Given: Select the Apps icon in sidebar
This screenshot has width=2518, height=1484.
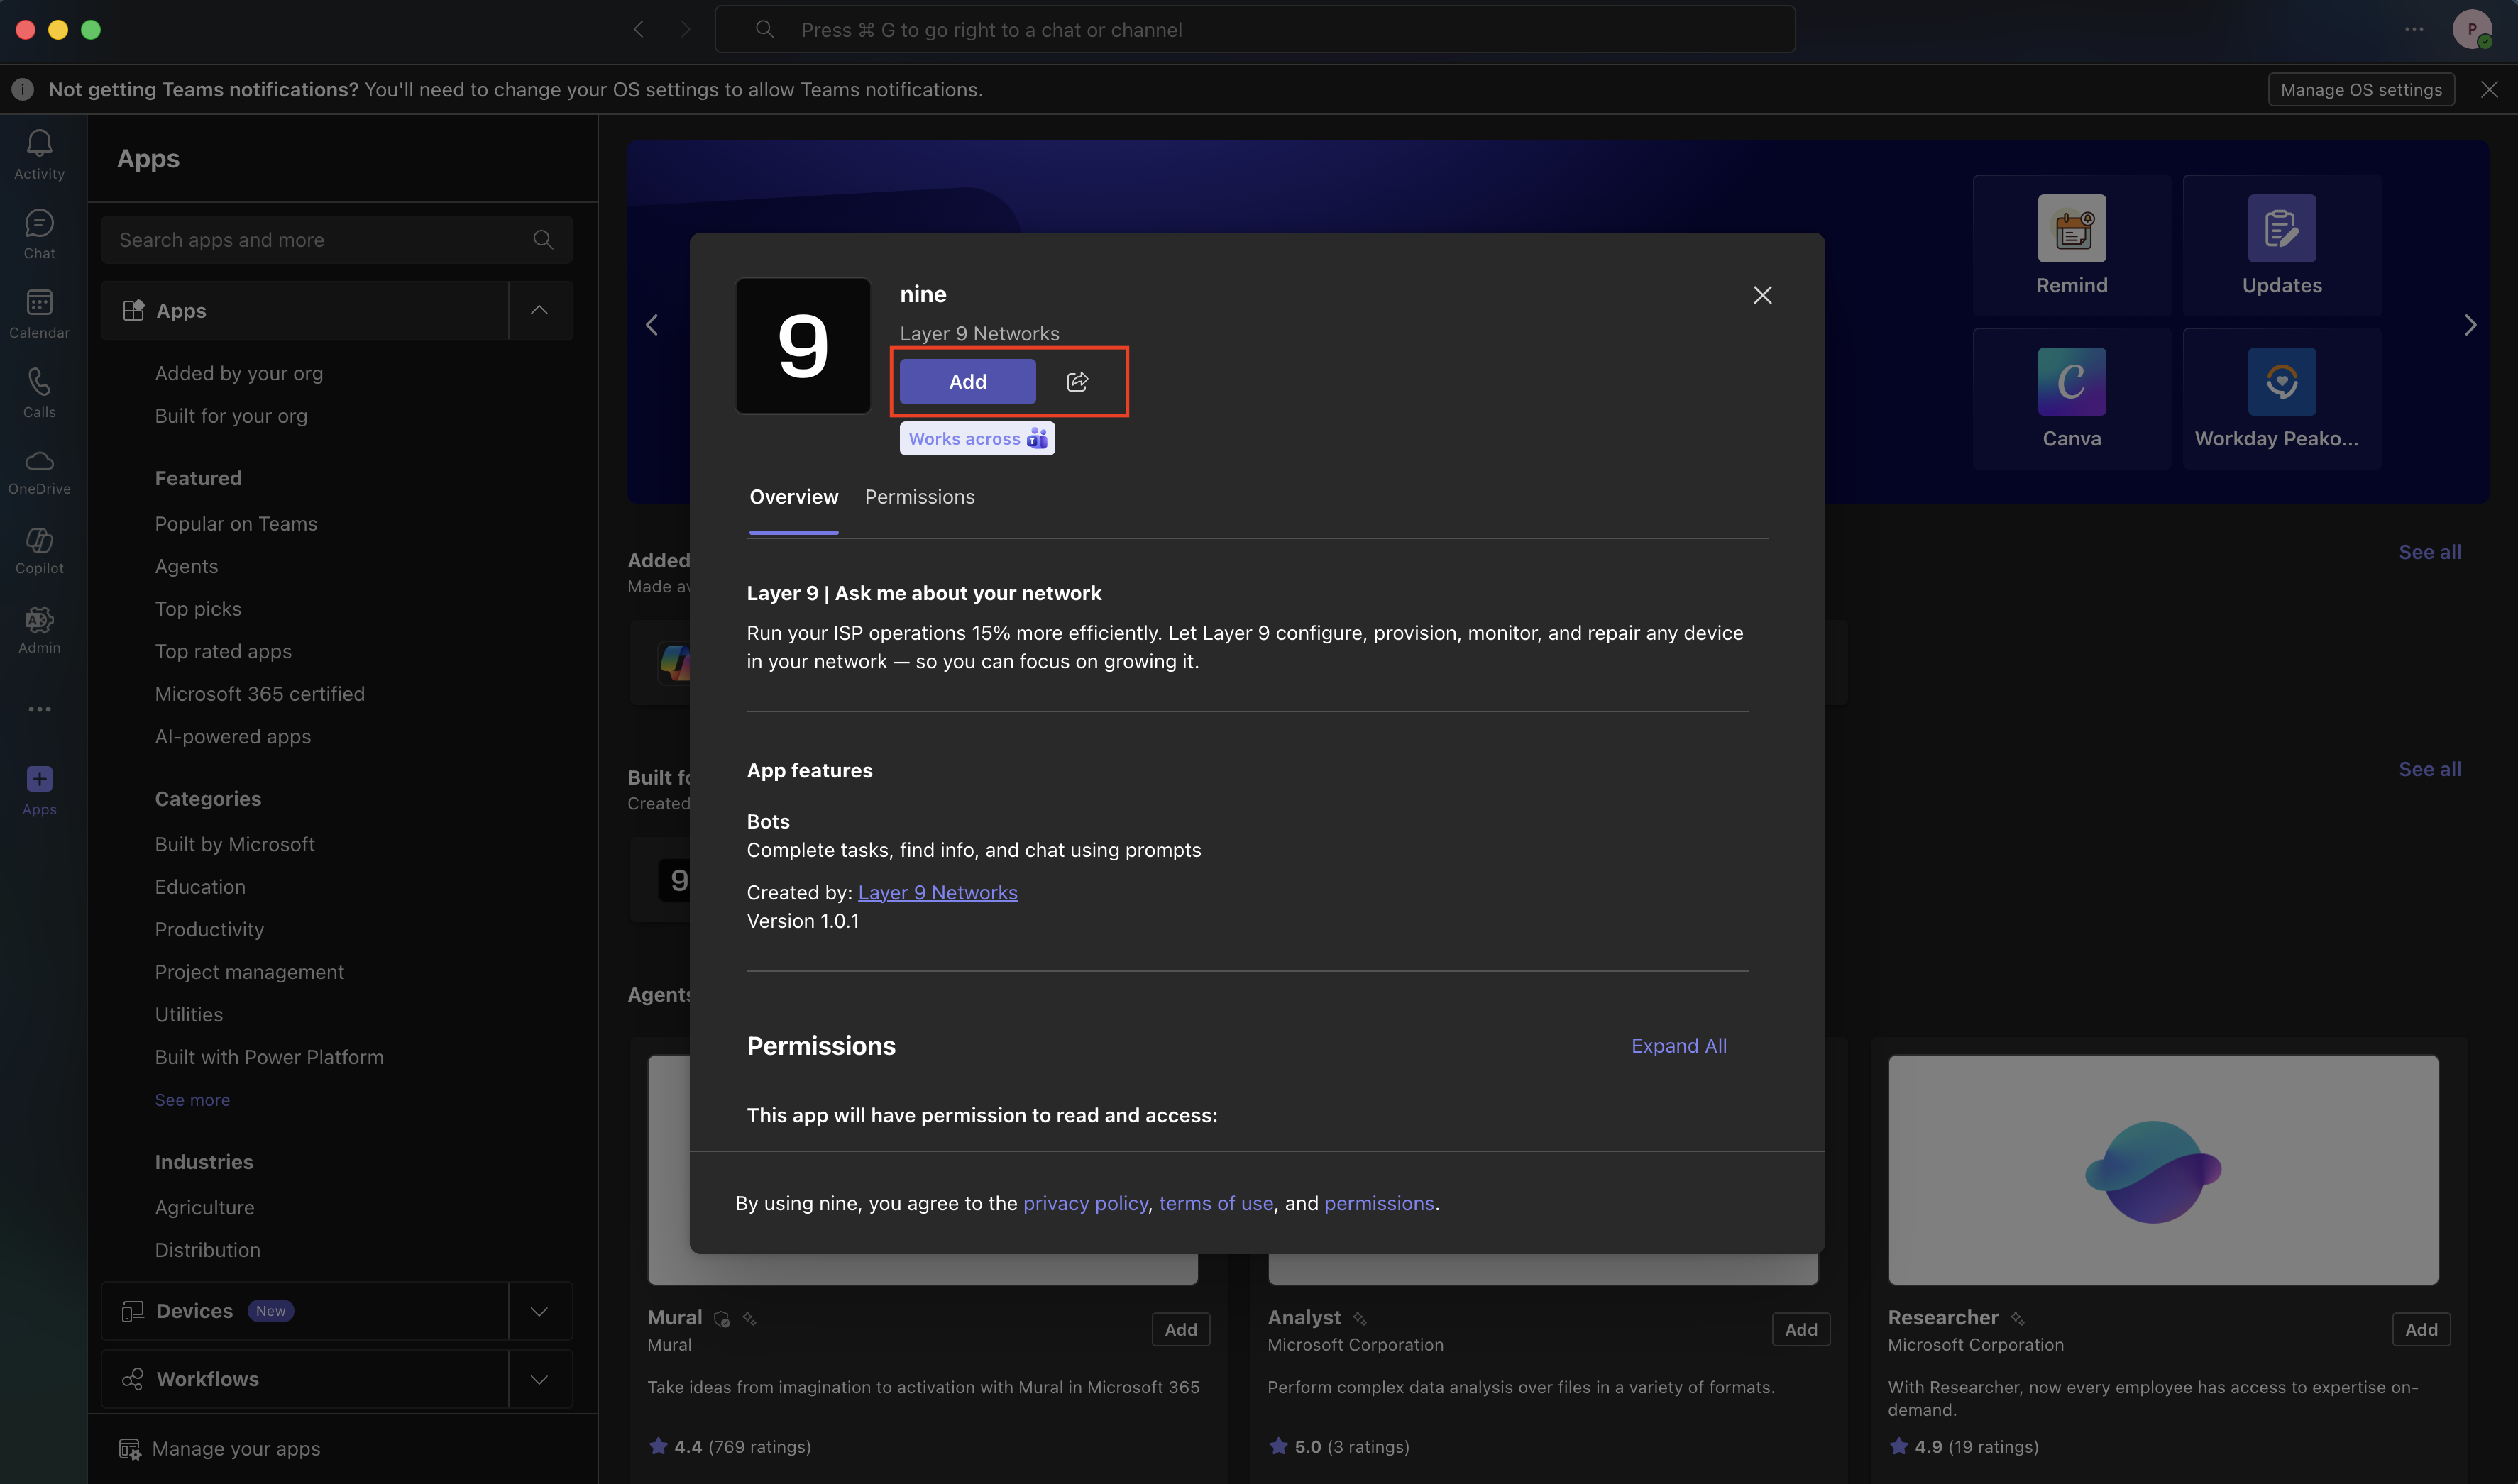Looking at the screenshot, I should click(x=39, y=790).
